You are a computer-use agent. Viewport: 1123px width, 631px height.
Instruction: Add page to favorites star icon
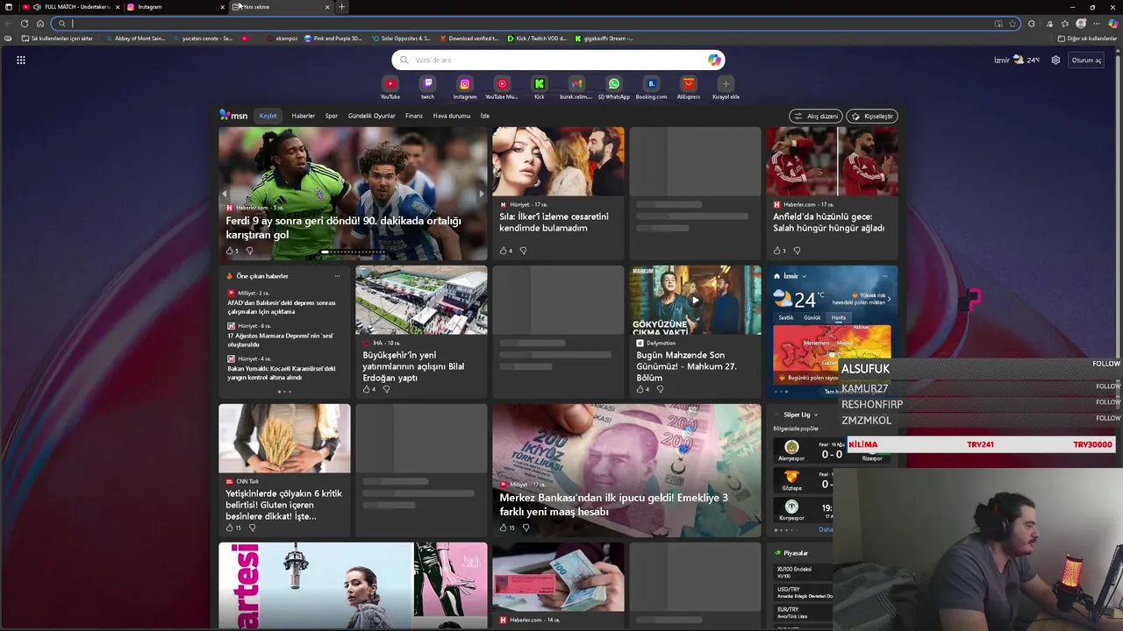(1012, 24)
